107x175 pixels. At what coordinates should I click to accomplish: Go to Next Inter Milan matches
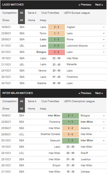(99, 93)
